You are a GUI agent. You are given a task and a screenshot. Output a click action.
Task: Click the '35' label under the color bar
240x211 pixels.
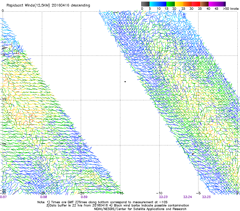200,9
